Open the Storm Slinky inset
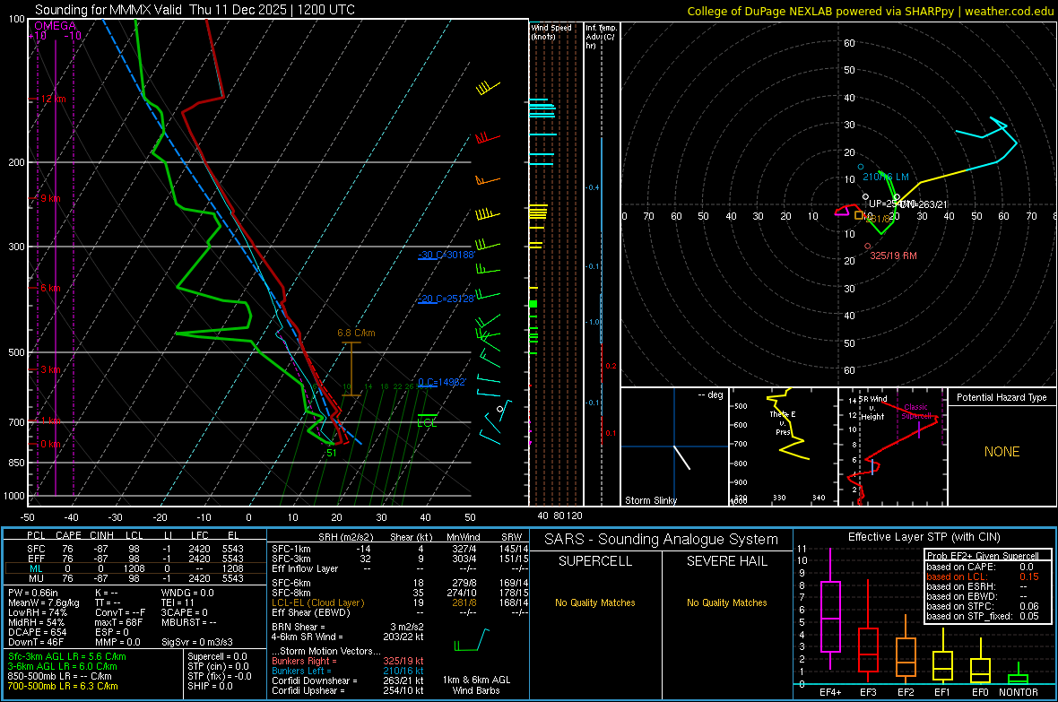This screenshot has height=702, width=1058. pos(674,446)
